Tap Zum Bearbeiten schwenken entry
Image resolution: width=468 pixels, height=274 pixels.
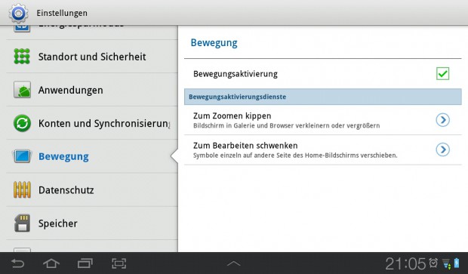point(323,150)
